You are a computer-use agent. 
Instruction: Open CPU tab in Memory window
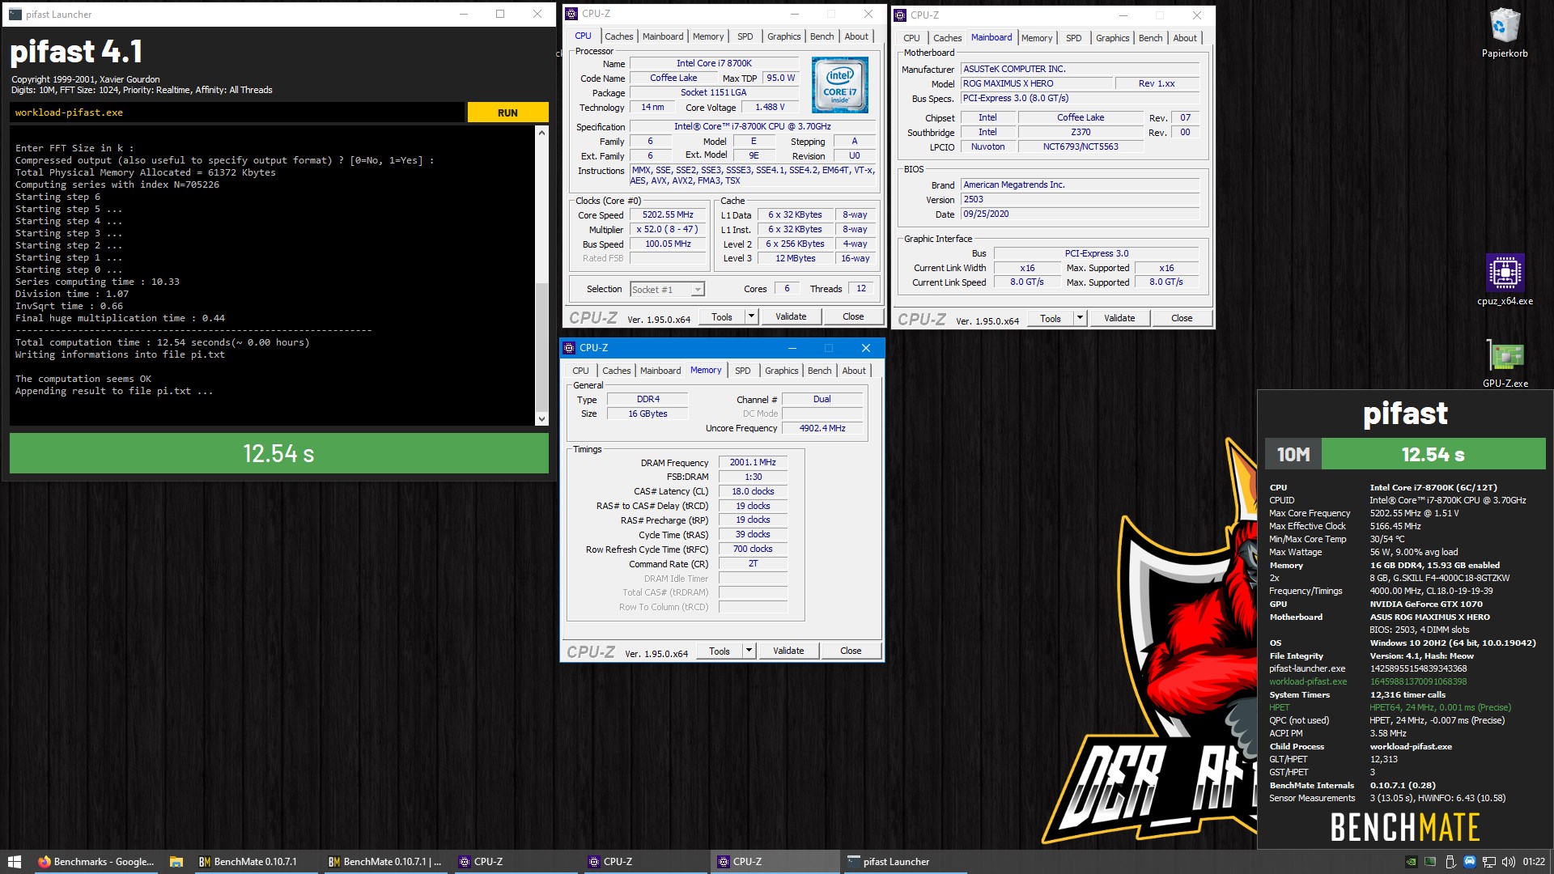pos(580,371)
